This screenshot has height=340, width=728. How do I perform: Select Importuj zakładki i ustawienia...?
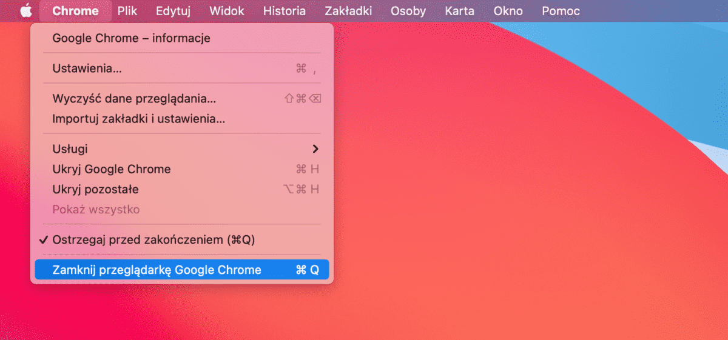pyautogui.click(x=139, y=119)
